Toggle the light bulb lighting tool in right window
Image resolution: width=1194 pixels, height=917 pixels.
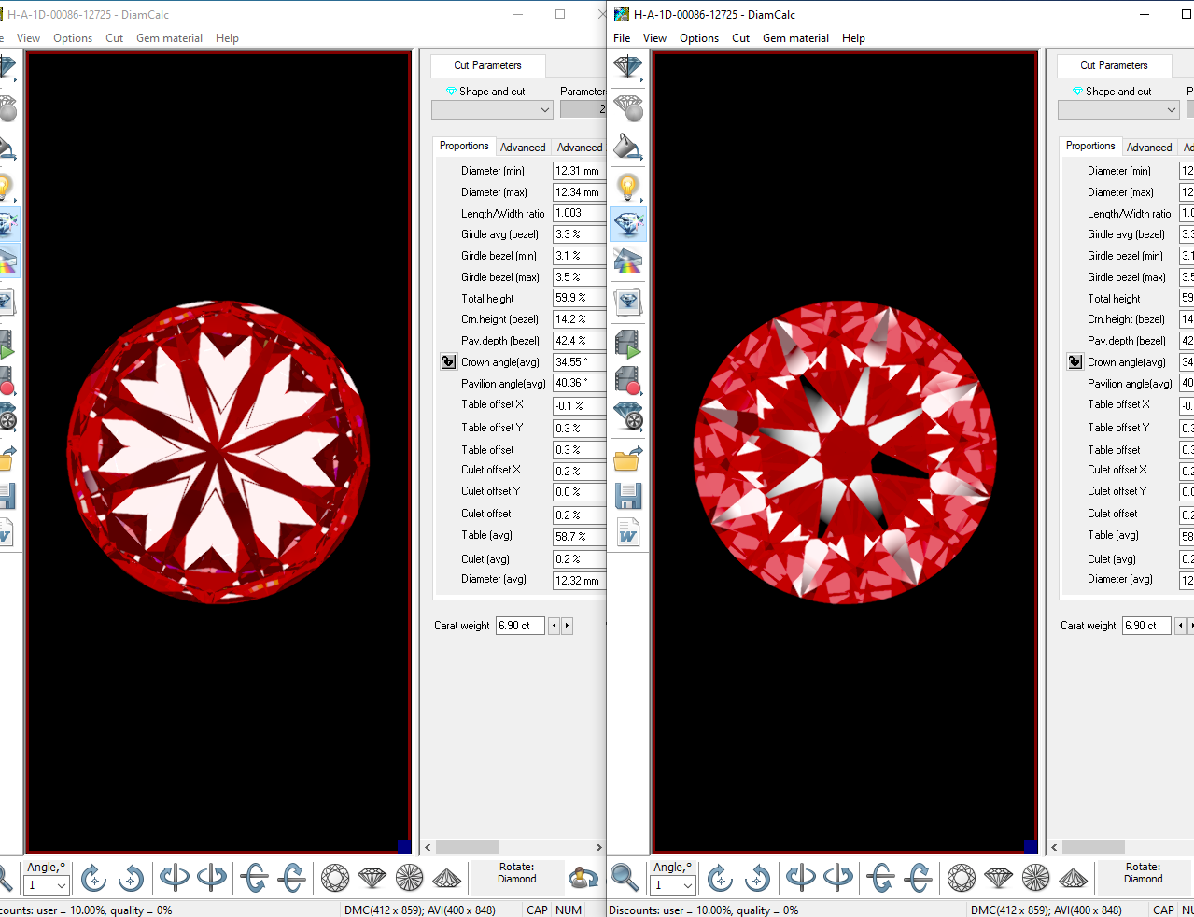628,186
